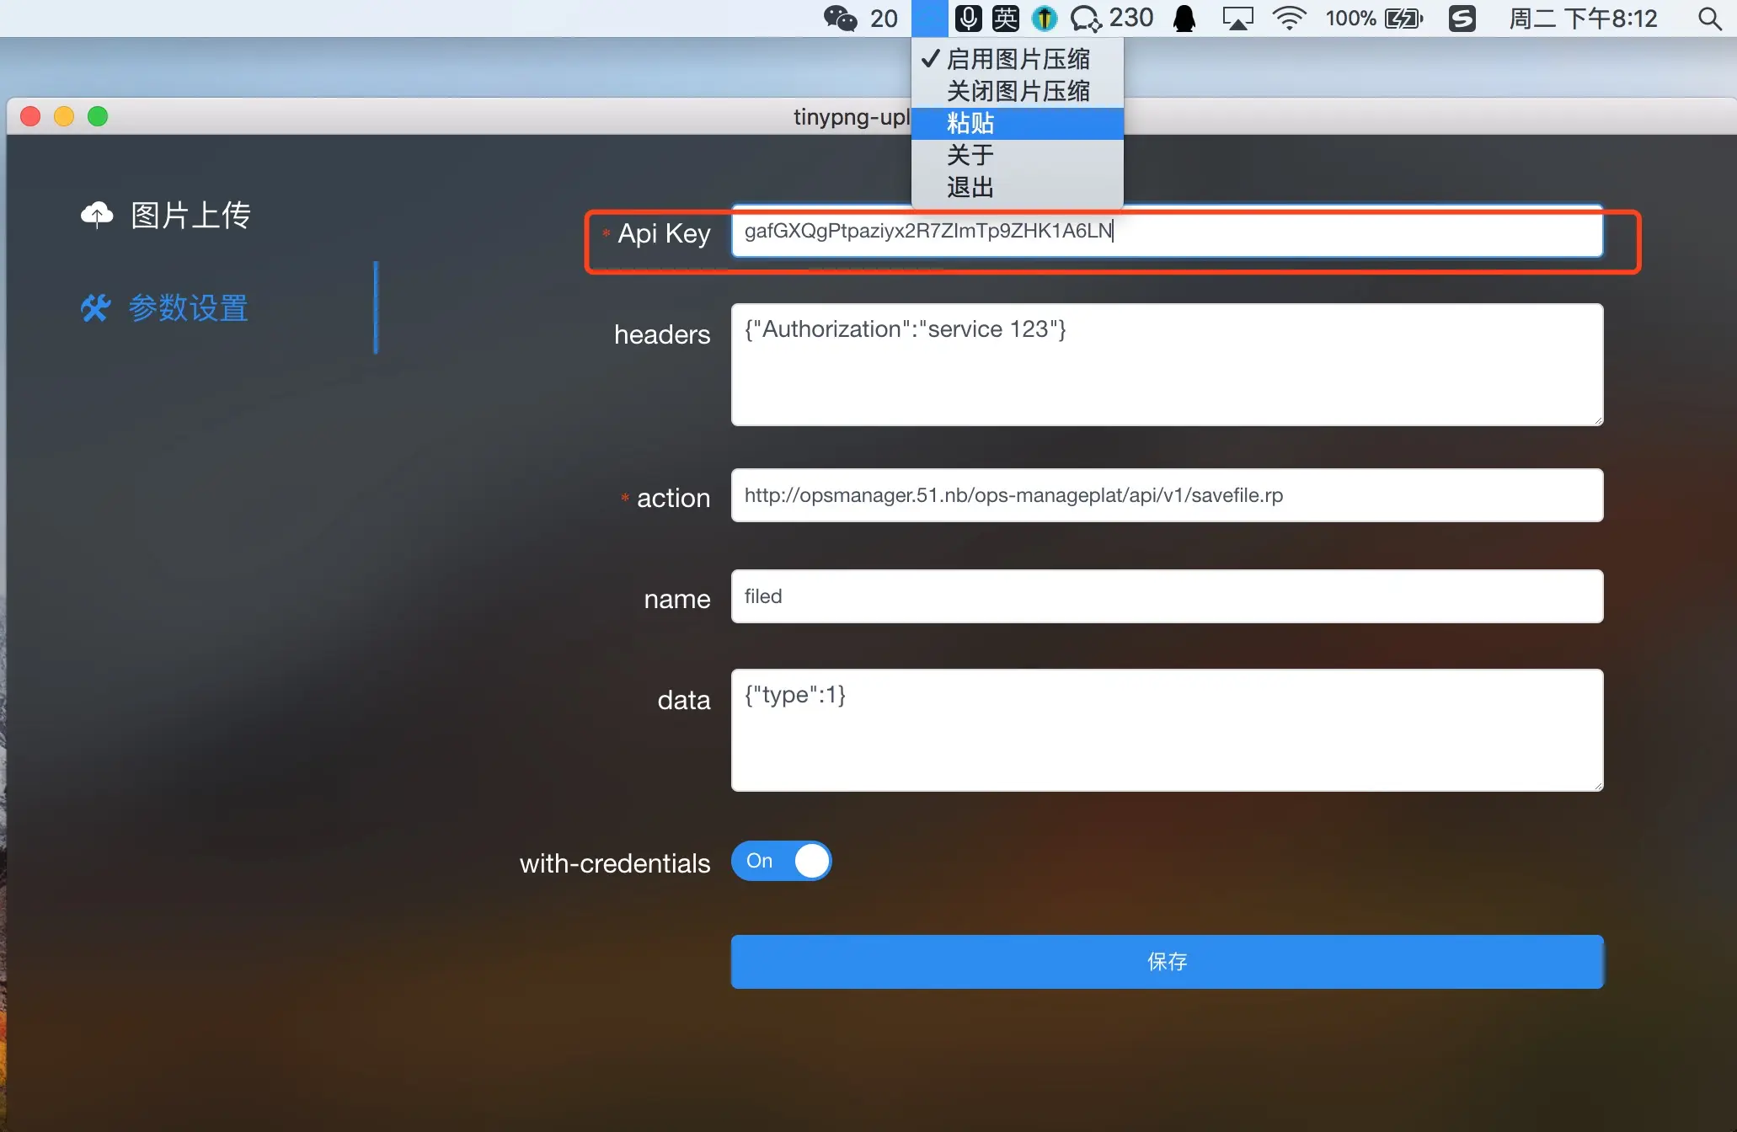Viewport: 1737px width, 1132px height.
Task: Open WeChat icon in menu bar
Action: click(x=840, y=18)
